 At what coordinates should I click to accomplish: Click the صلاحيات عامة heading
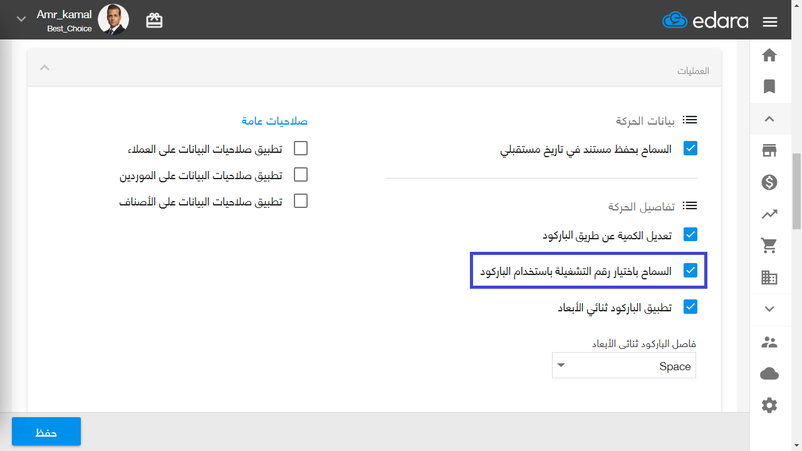(x=274, y=121)
